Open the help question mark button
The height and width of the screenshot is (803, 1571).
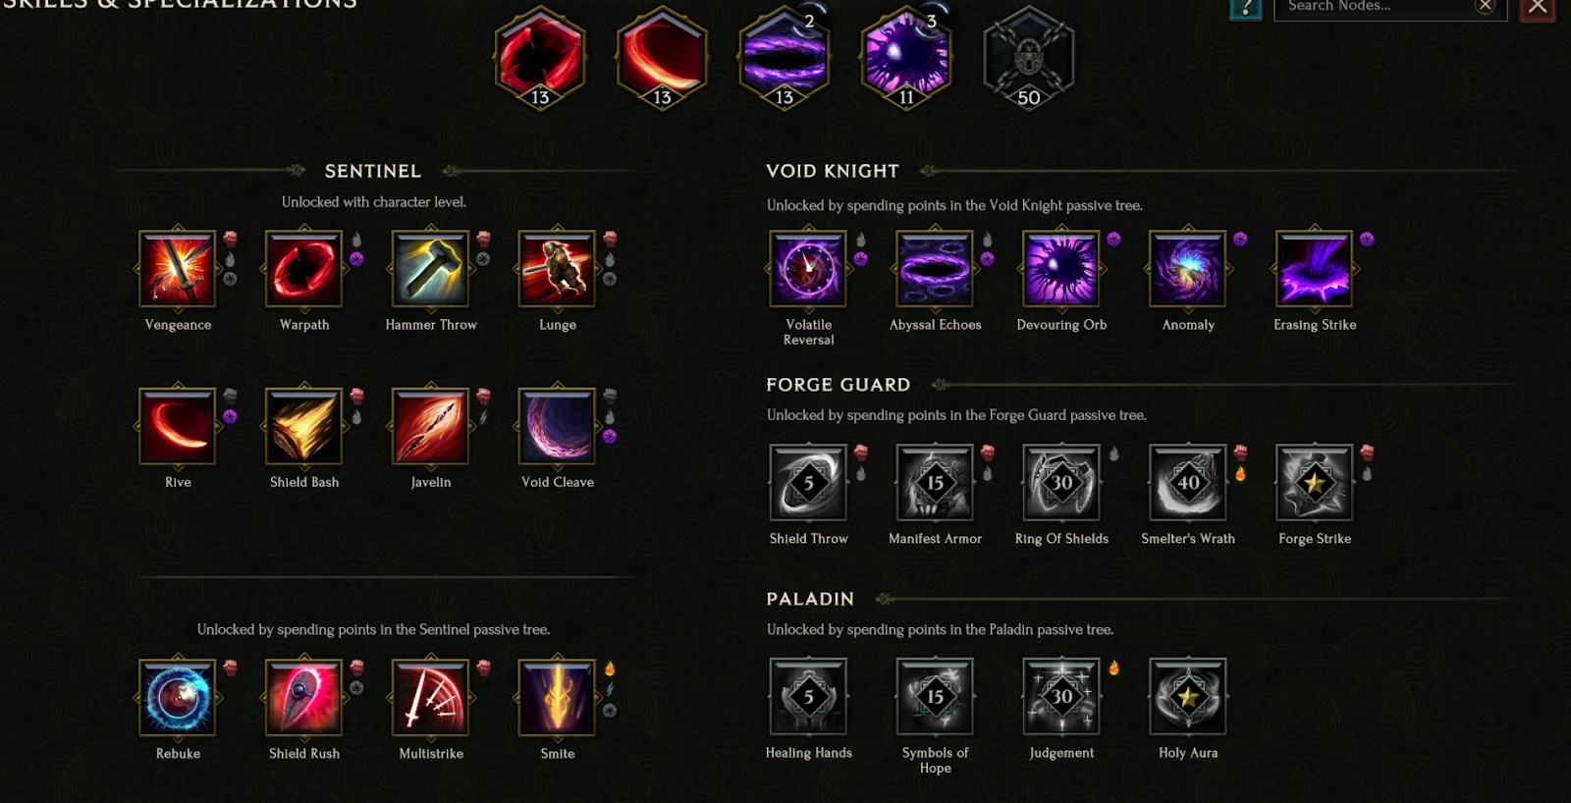pos(1245,8)
